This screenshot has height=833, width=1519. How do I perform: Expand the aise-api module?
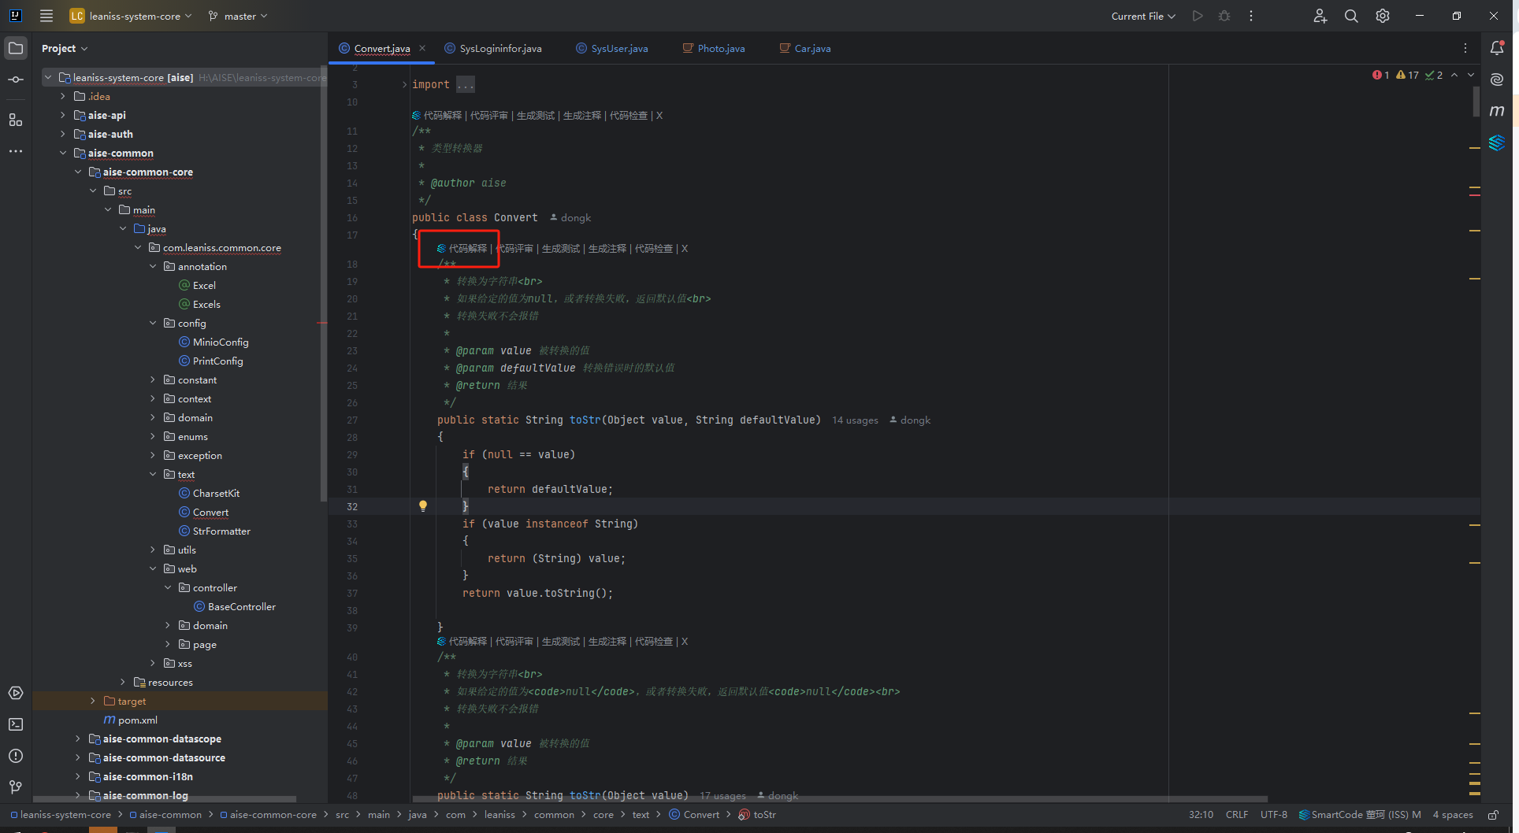(x=63, y=115)
